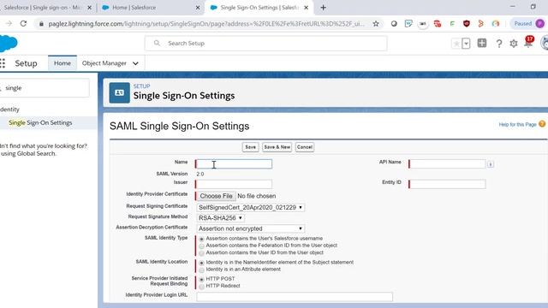Click the forward navigation arrow
The height and width of the screenshot is (308, 548).
point(9,24)
